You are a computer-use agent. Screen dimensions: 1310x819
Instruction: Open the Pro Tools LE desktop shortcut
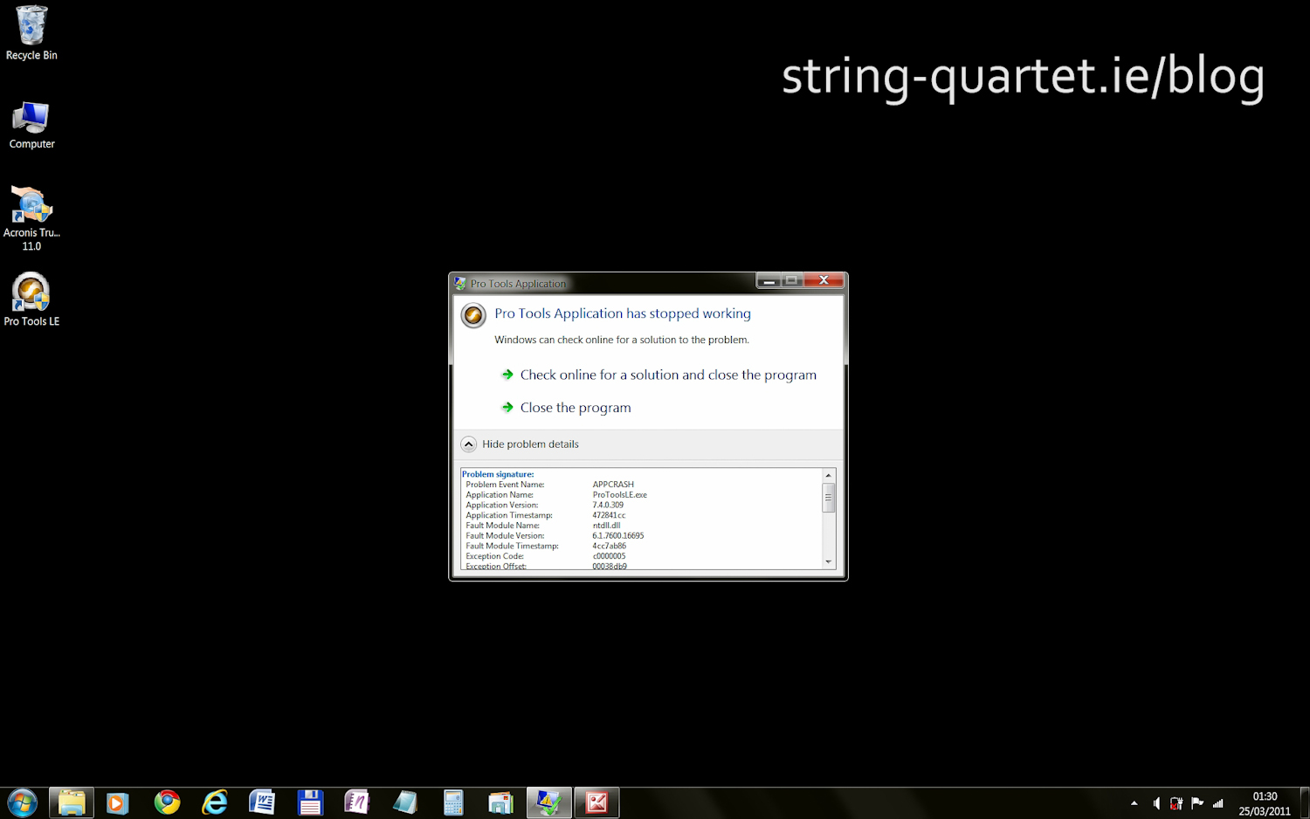click(31, 299)
